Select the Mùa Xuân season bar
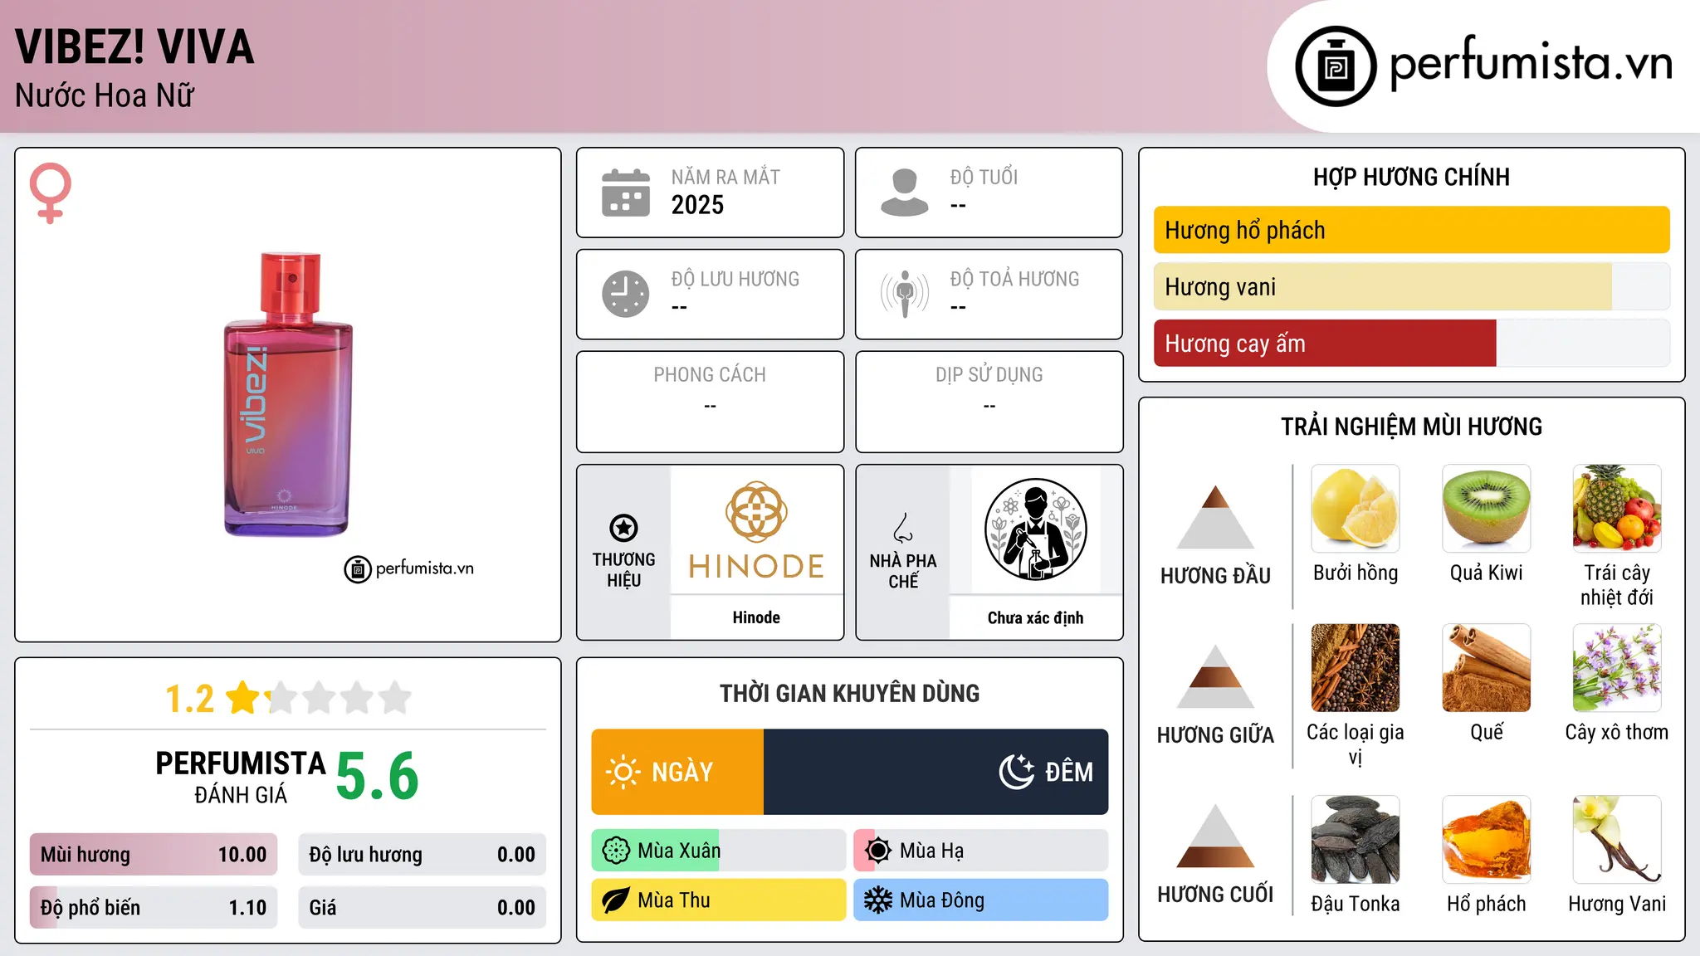Image resolution: width=1700 pixels, height=956 pixels. (719, 851)
